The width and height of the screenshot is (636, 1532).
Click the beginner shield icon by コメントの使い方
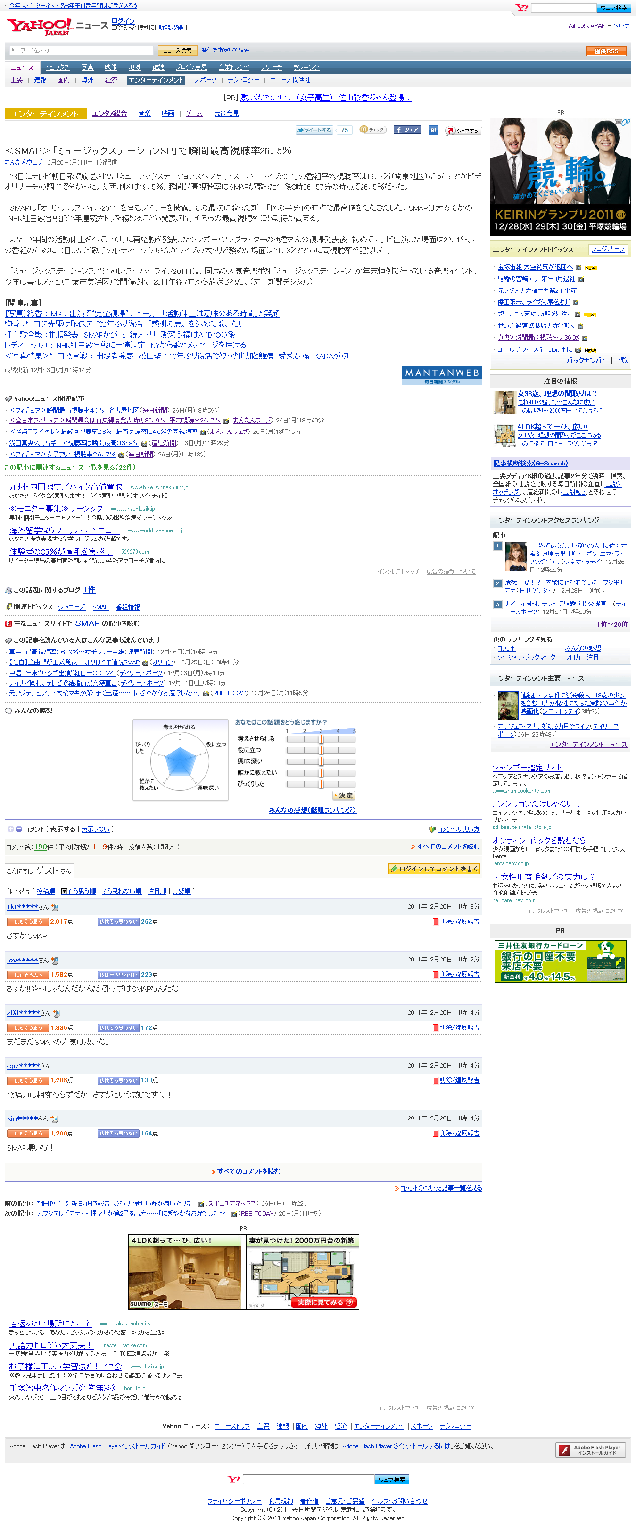[x=432, y=829]
